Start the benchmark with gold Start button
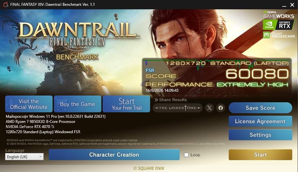This screenshot has width=298, height=172. (260, 155)
